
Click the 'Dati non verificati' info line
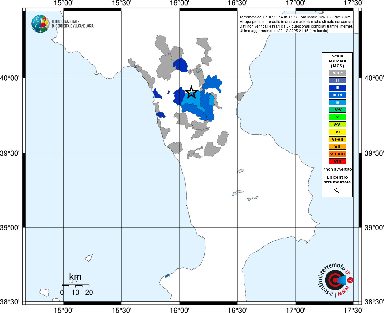pyautogui.click(x=296, y=26)
